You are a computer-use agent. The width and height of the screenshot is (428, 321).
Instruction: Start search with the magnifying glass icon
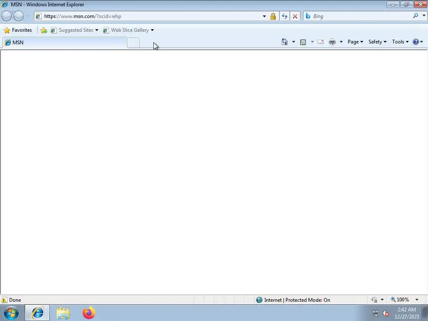pos(415,16)
